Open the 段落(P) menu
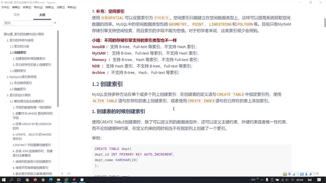The height and width of the screenshot is (183, 326). [x=27, y=7]
